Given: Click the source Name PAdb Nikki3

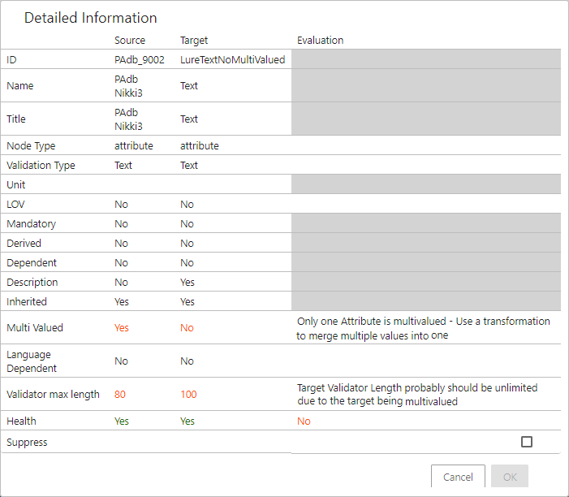Looking at the screenshot, I should (128, 86).
